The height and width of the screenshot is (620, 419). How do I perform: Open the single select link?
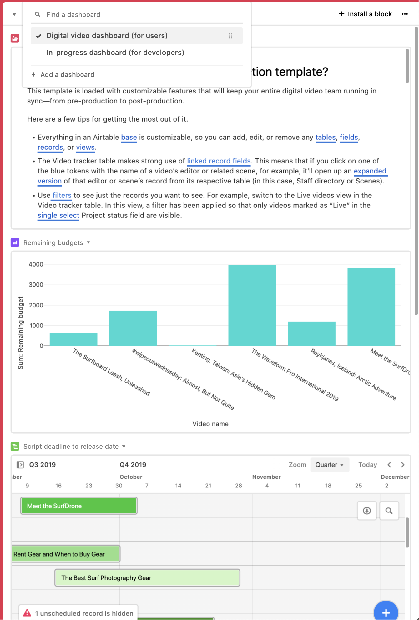pyautogui.click(x=58, y=215)
